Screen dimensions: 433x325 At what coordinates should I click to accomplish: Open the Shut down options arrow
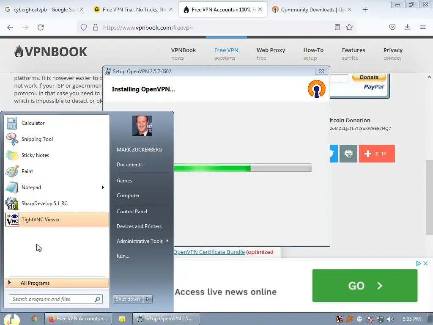point(148,299)
